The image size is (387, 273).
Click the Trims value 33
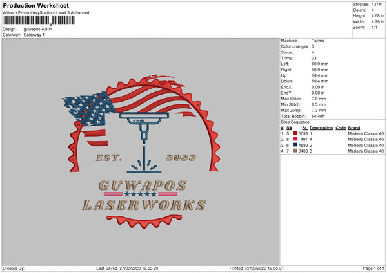point(314,58)
